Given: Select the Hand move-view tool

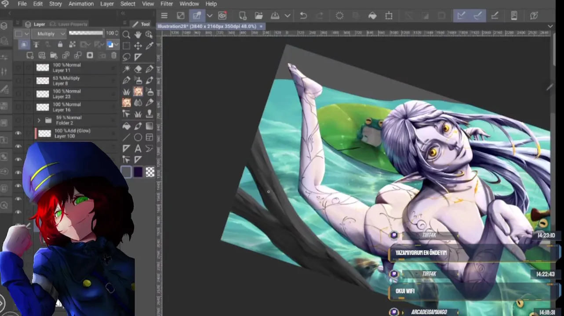Looking at the screenshot, I should (x=138, y=35).
